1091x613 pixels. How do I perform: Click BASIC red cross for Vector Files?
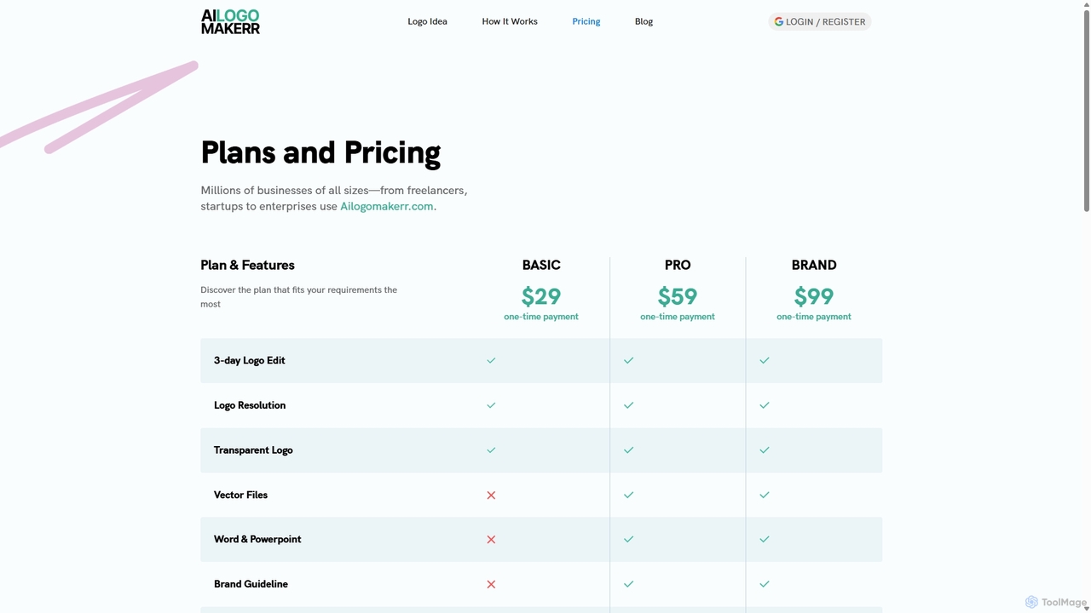point(491,495)
